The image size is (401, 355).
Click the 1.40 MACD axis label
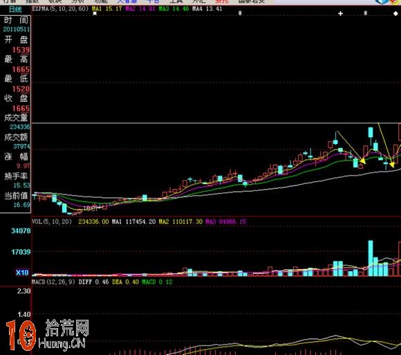(24, 314)
